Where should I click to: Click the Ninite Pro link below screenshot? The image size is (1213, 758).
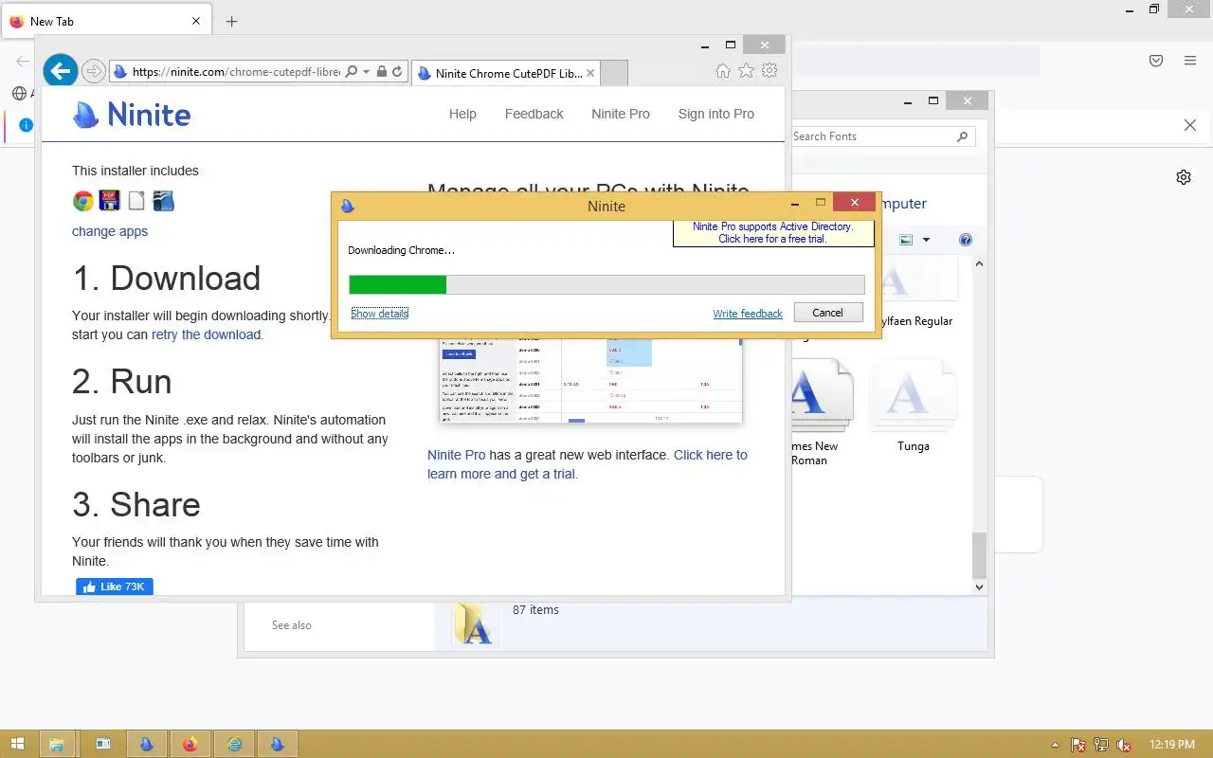point(457,455)
